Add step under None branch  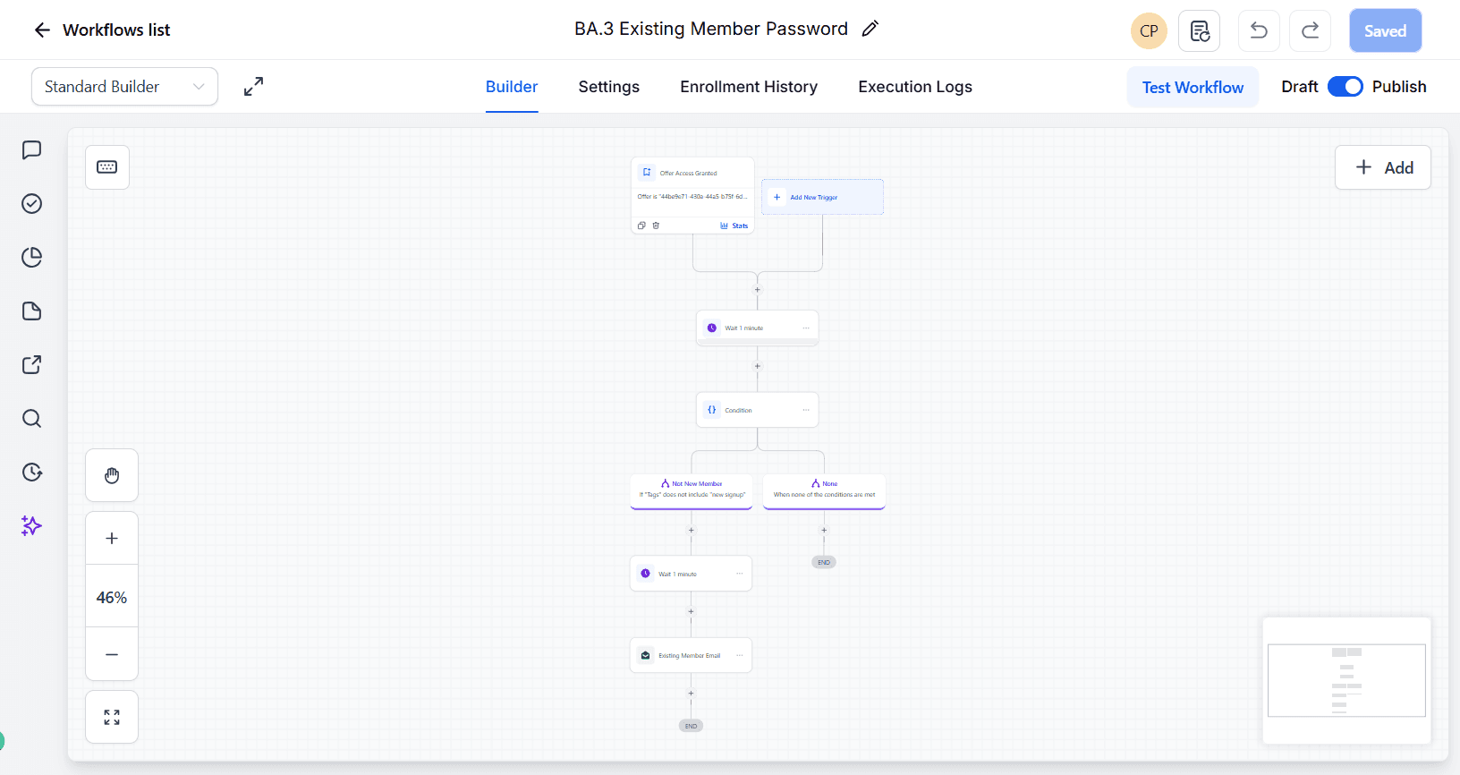824,530
